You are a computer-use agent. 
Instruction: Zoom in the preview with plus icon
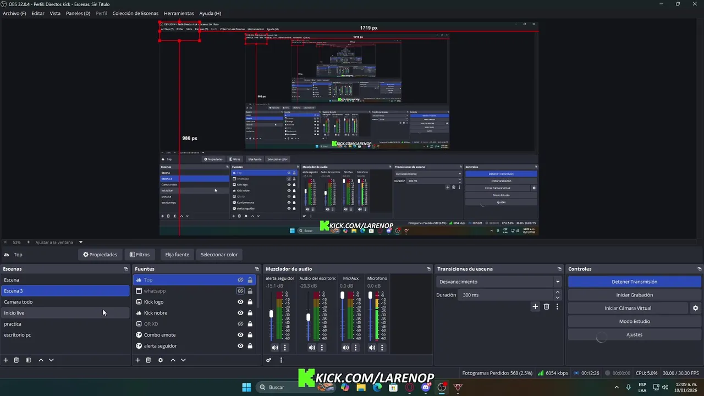(x=29, y=242)
